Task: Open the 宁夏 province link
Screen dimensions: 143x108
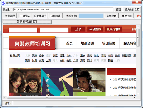Action: 41,60
